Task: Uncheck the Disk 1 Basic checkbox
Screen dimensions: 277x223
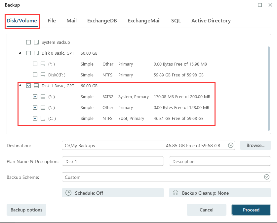Action: 28,86
